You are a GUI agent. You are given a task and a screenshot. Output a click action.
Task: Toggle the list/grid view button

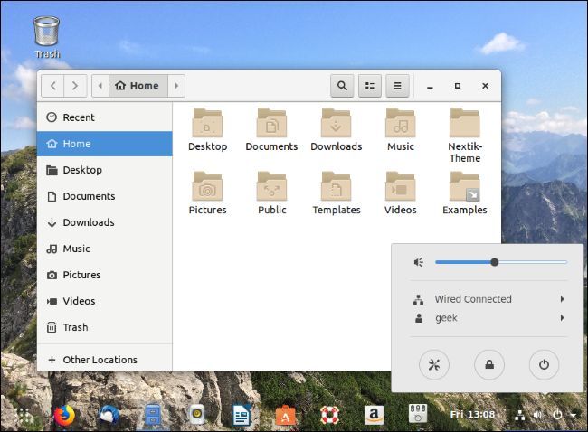click(369, 86)
